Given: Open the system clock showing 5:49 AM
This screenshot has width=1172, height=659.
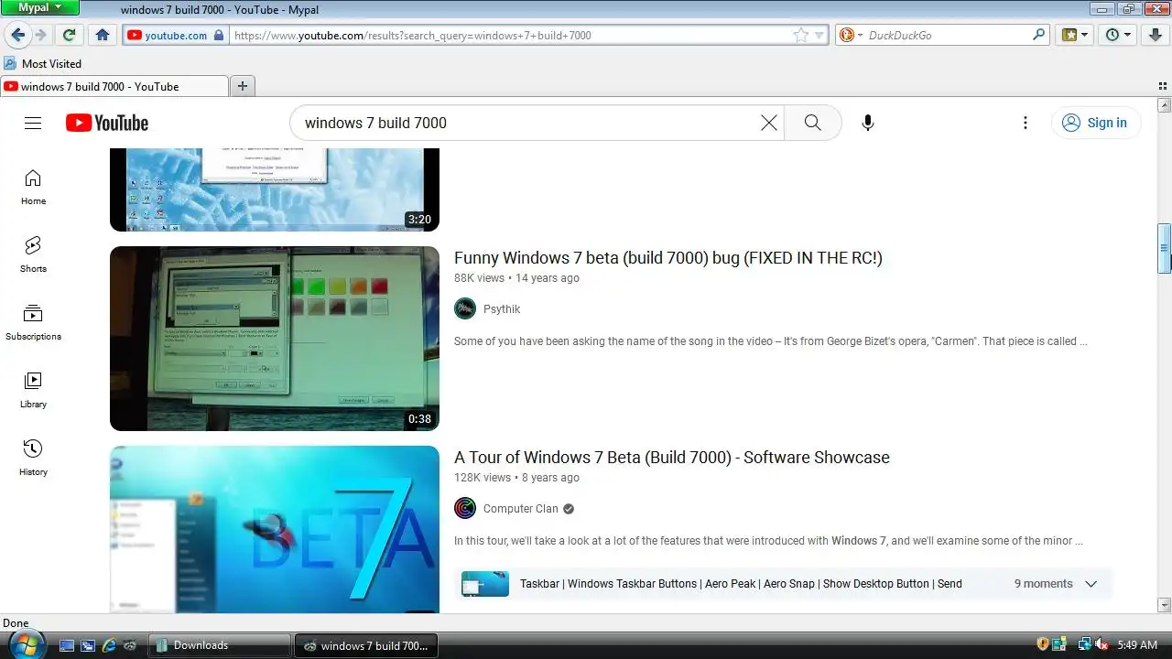Looking at the screenshot, I should click(1137, 645).
